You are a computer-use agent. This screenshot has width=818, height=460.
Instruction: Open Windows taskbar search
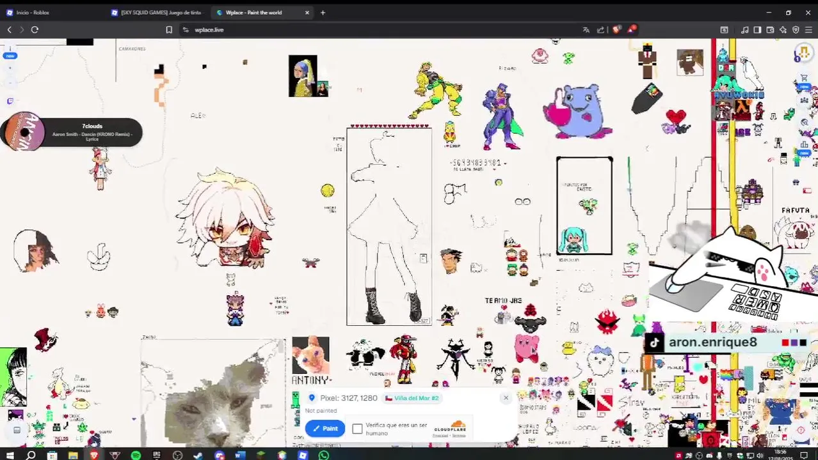[30, 455]
